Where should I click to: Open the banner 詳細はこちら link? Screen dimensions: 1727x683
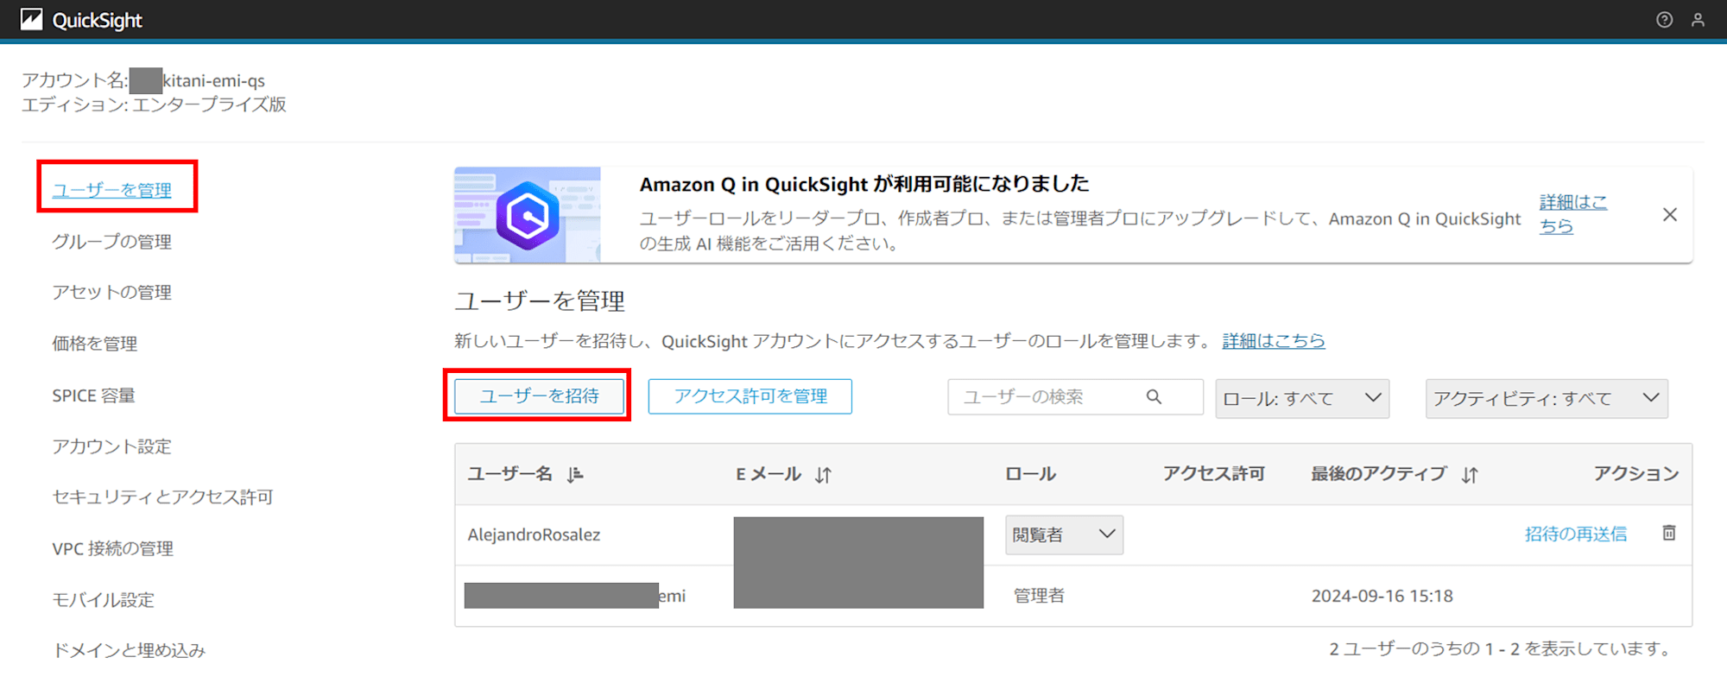click(1573, 213)
